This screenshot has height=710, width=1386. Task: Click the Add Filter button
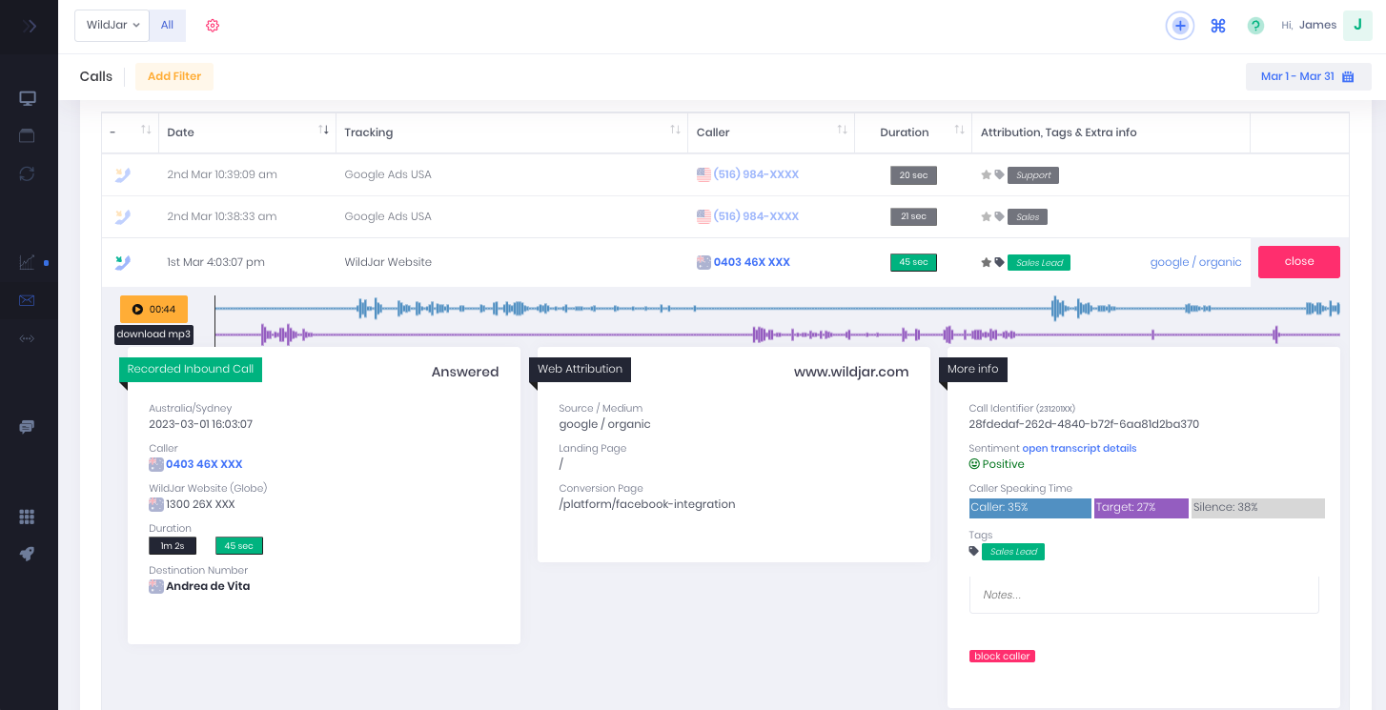[x=173, y=76]
